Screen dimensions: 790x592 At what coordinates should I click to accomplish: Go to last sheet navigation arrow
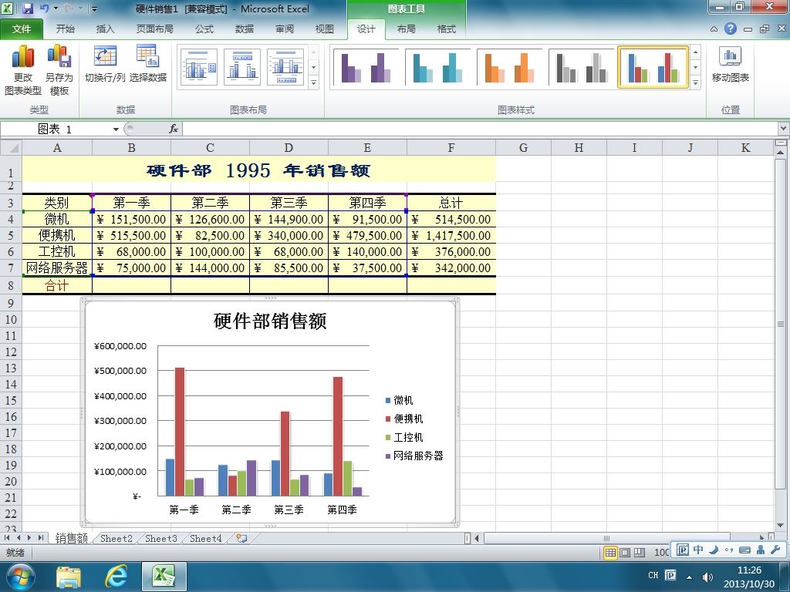[x=40, y=538]
